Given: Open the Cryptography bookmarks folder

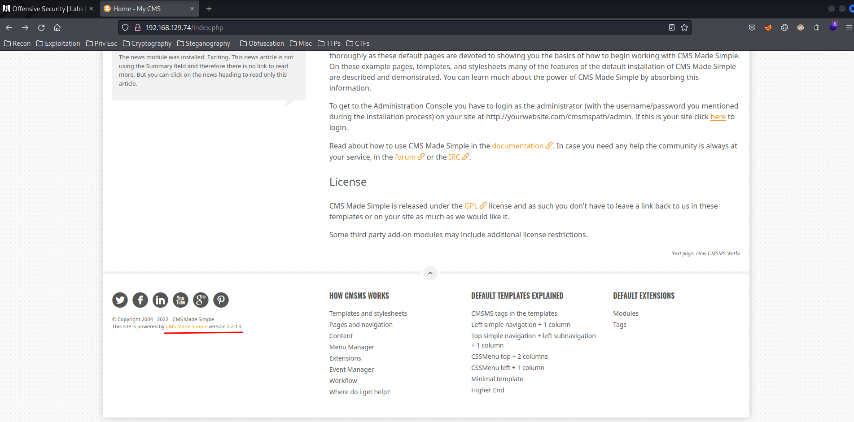Looking at the screenshot, I should [x=147, y=44].
